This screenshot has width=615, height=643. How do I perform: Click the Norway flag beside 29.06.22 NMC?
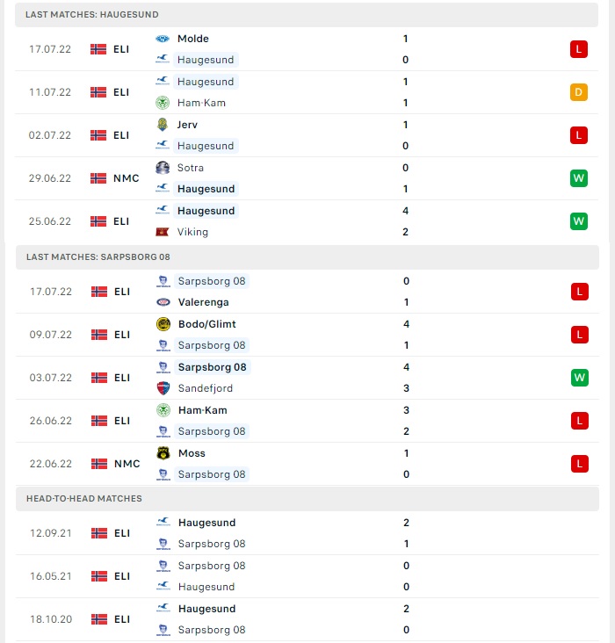(x=98, y=178)
